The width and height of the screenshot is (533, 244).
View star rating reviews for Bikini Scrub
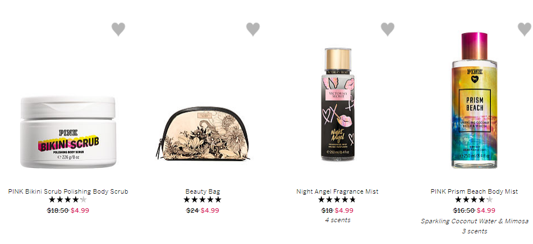click(x=68, y=200)
